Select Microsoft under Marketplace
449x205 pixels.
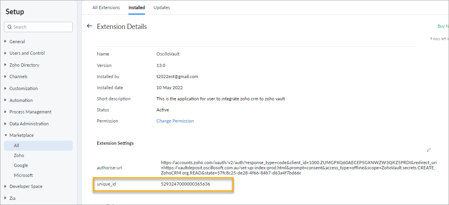(23, 175)
